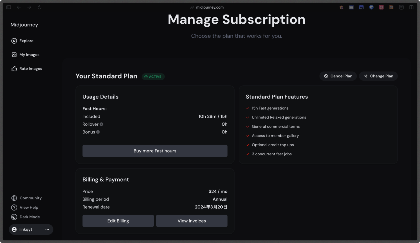Click the orange character extension icon with badge
This screenshot has height=243, width=420.
point(341,7)
